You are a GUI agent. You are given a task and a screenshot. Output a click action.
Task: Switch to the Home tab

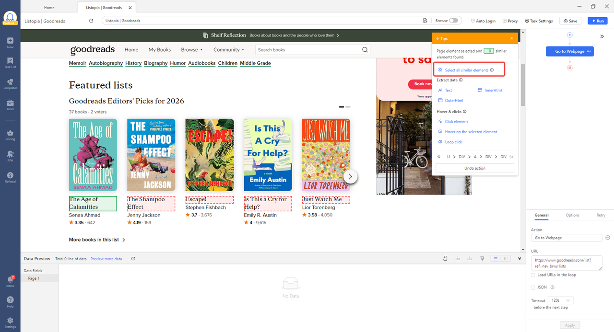click(x=49, y=8)
